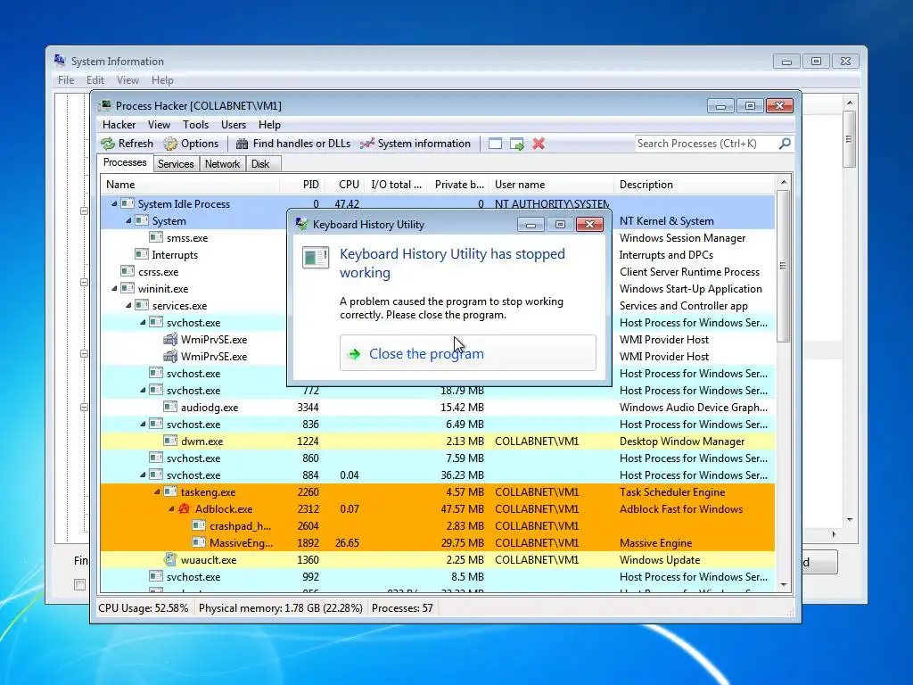
Task: Select the MassiveEng process row
Action: tap(437, 542)
